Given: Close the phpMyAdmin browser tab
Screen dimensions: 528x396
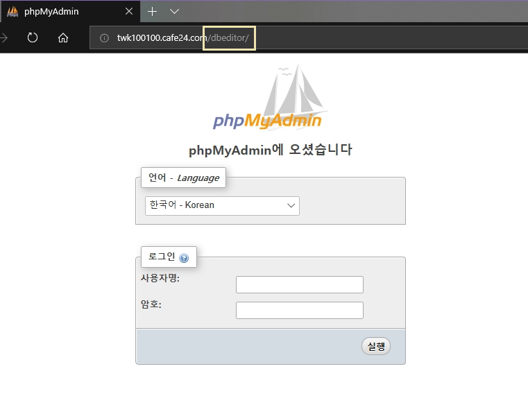Looking at the screenshot, I should (x=129, y=11).
